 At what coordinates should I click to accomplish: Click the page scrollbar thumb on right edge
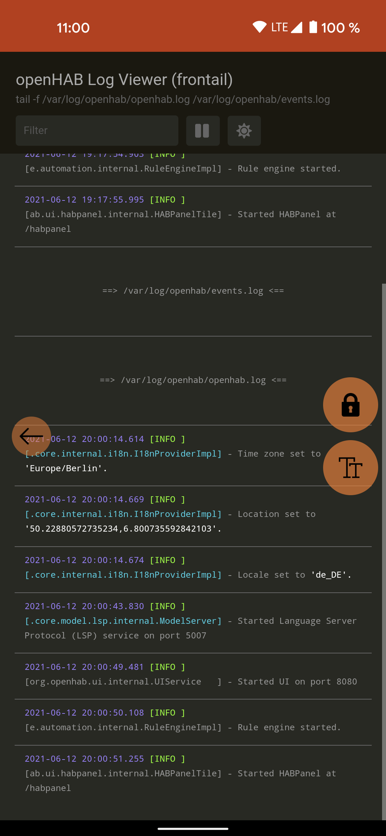(x=384, y=552)
